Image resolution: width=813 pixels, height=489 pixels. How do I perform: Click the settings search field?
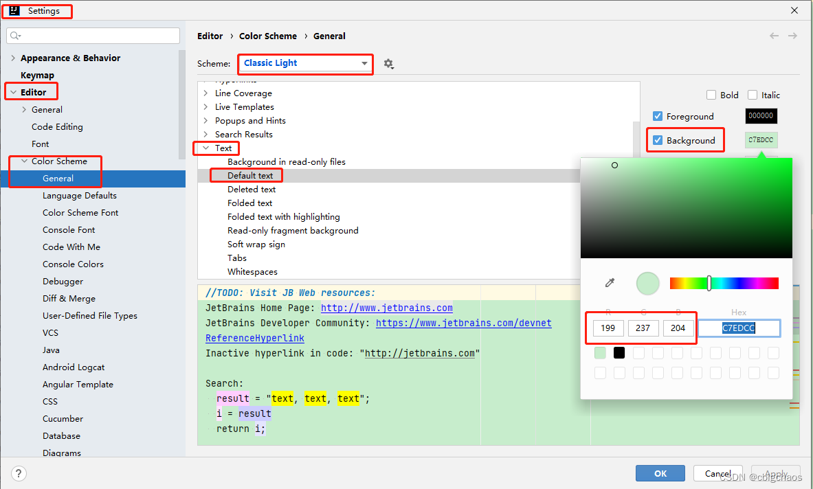click(x=93, y=36)
